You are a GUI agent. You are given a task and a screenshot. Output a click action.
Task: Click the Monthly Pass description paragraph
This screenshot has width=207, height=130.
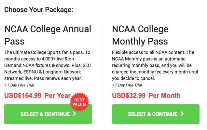pyautogui.click(x=155, y=65)
